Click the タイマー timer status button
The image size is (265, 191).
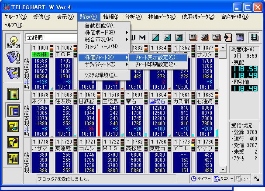201,179
